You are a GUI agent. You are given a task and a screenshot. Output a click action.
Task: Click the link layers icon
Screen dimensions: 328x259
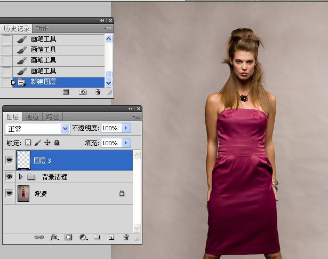[x=39, y=237]
